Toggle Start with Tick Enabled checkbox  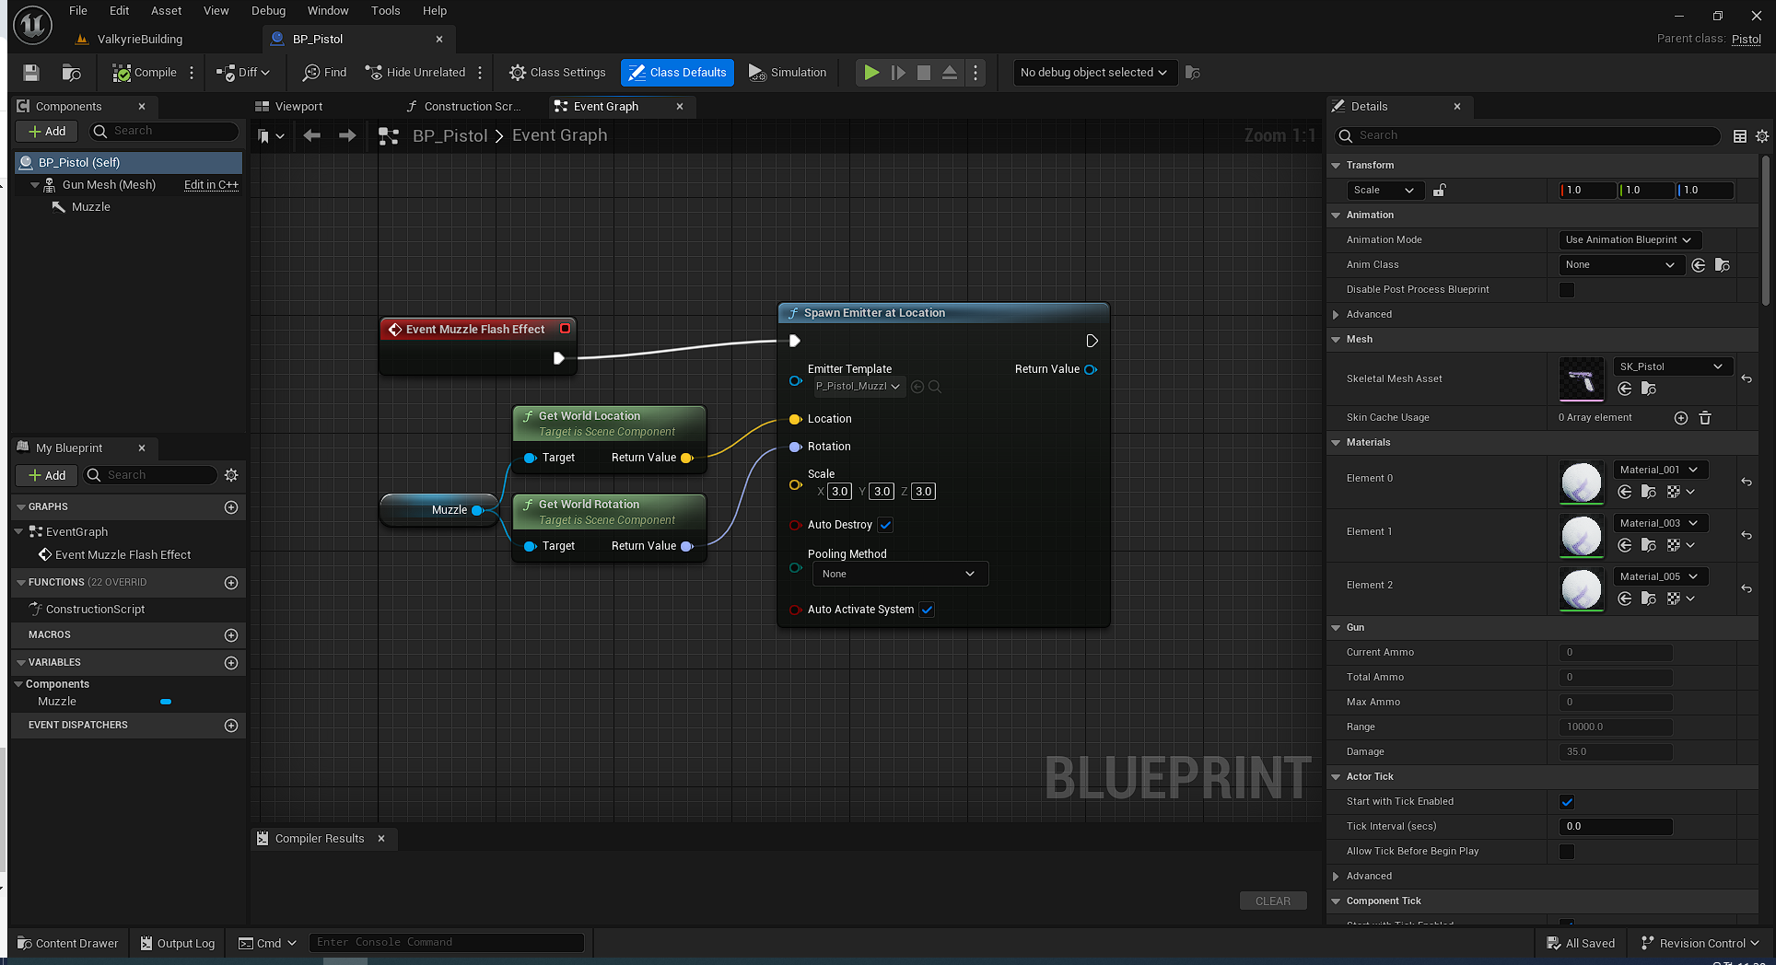[x=1567, y=802]
